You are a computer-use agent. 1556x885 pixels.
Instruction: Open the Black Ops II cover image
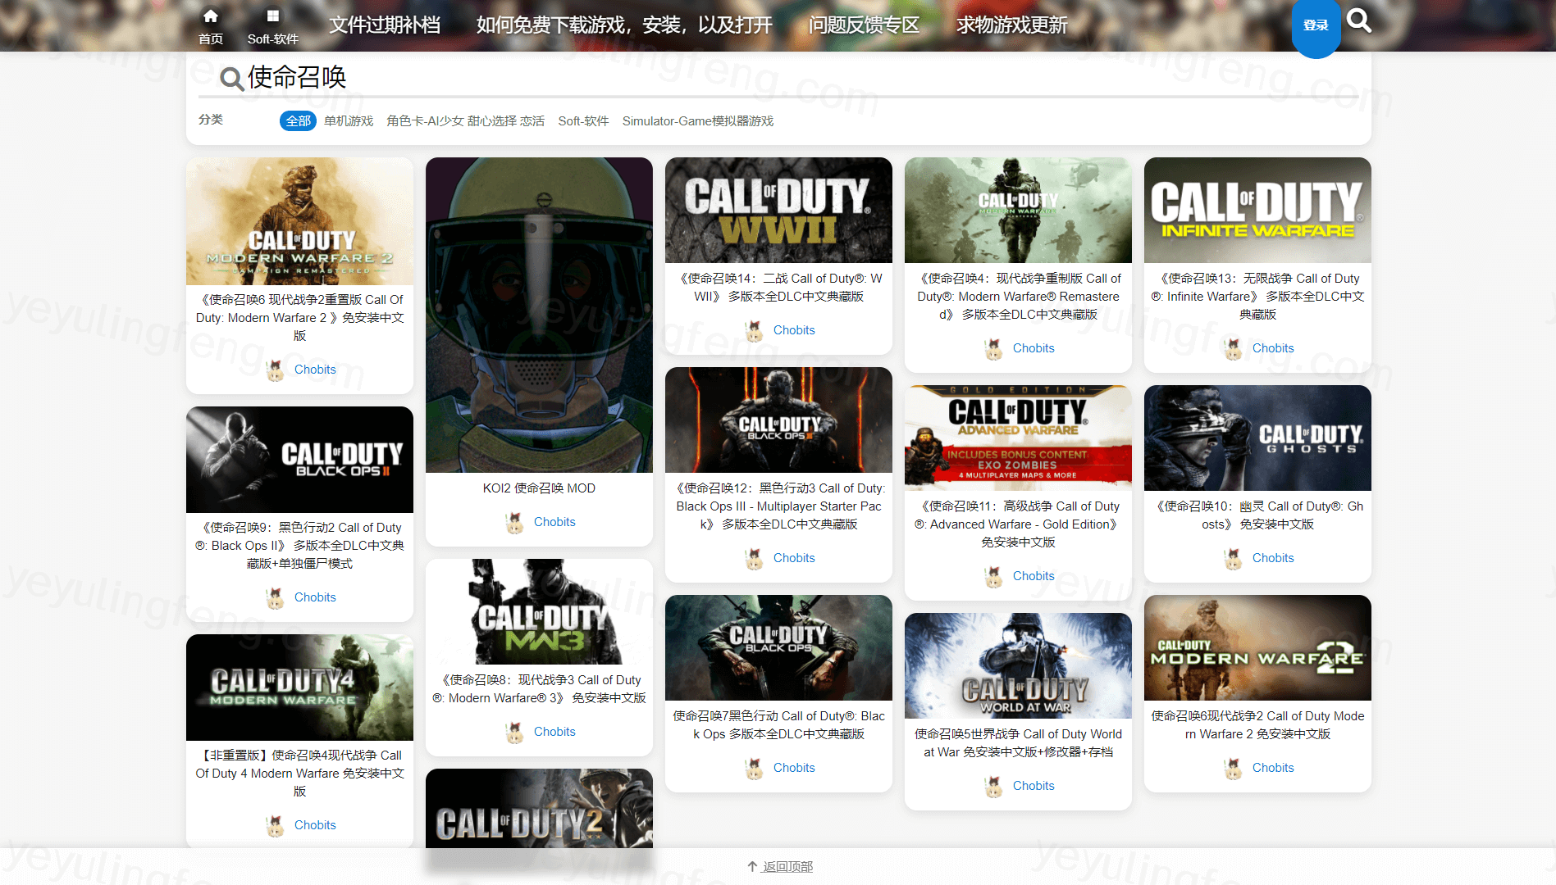[300, 460]
